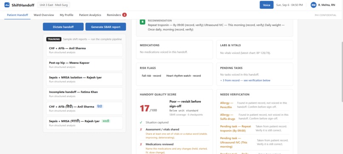
Task: Open the My Profile tab
Action: (x=66, y=15)
